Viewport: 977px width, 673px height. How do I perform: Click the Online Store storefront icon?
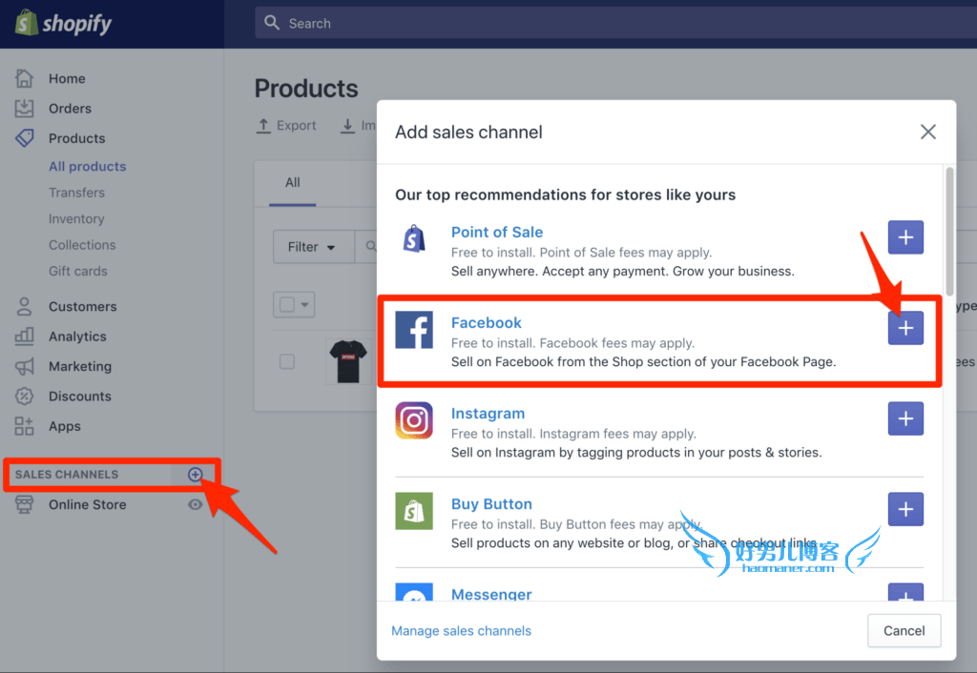(24, 504)
